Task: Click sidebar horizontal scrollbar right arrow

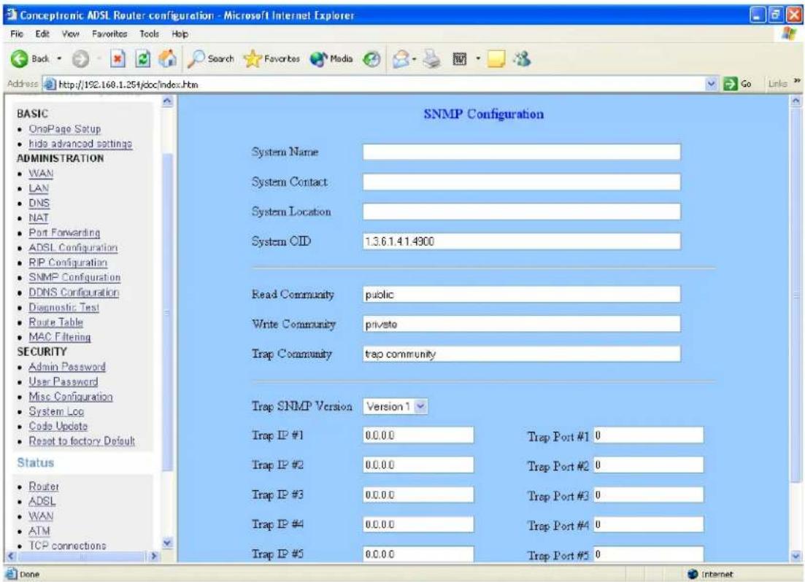Action: point(153,556)
